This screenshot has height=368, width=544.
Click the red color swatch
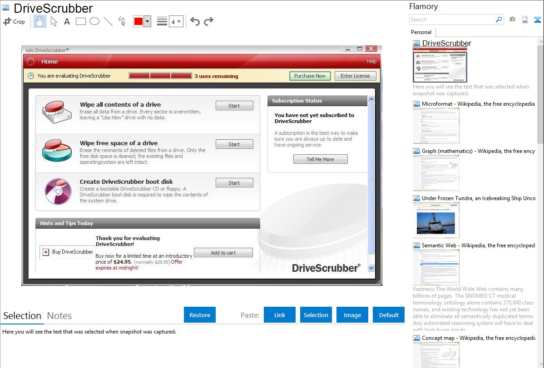point(138,21)
